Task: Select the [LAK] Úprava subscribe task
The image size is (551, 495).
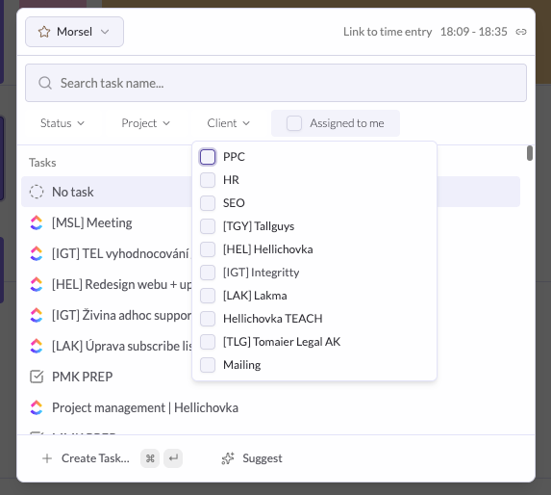Action: [121, 346]
